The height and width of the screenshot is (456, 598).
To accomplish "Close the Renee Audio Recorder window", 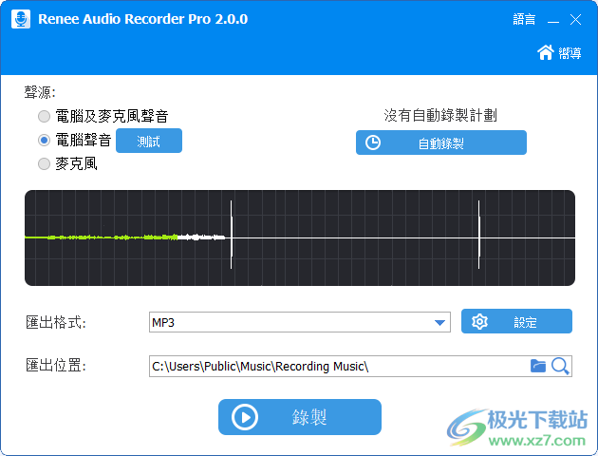I will point(575,19).
